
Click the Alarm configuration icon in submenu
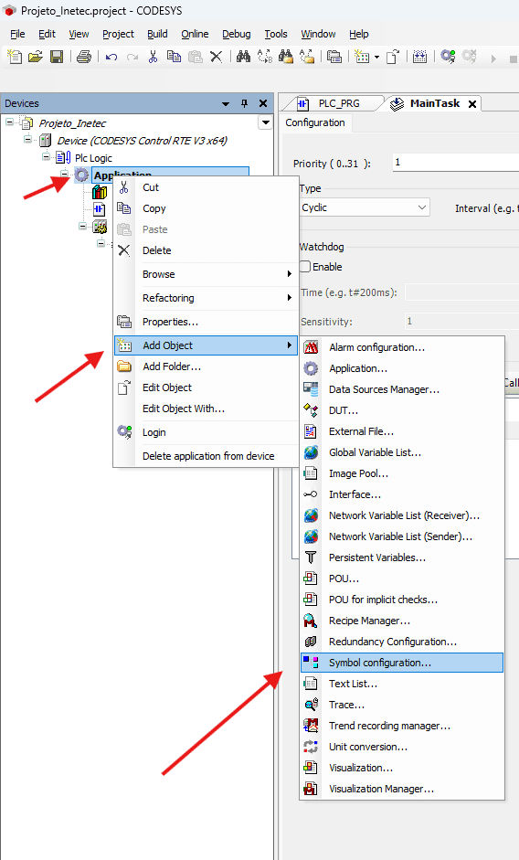(311, 347)
